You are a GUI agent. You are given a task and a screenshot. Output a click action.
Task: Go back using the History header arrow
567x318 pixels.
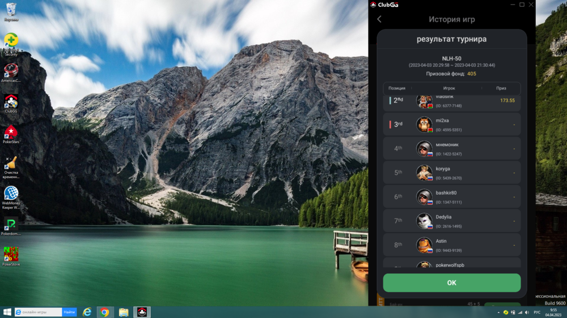[379, 19]
